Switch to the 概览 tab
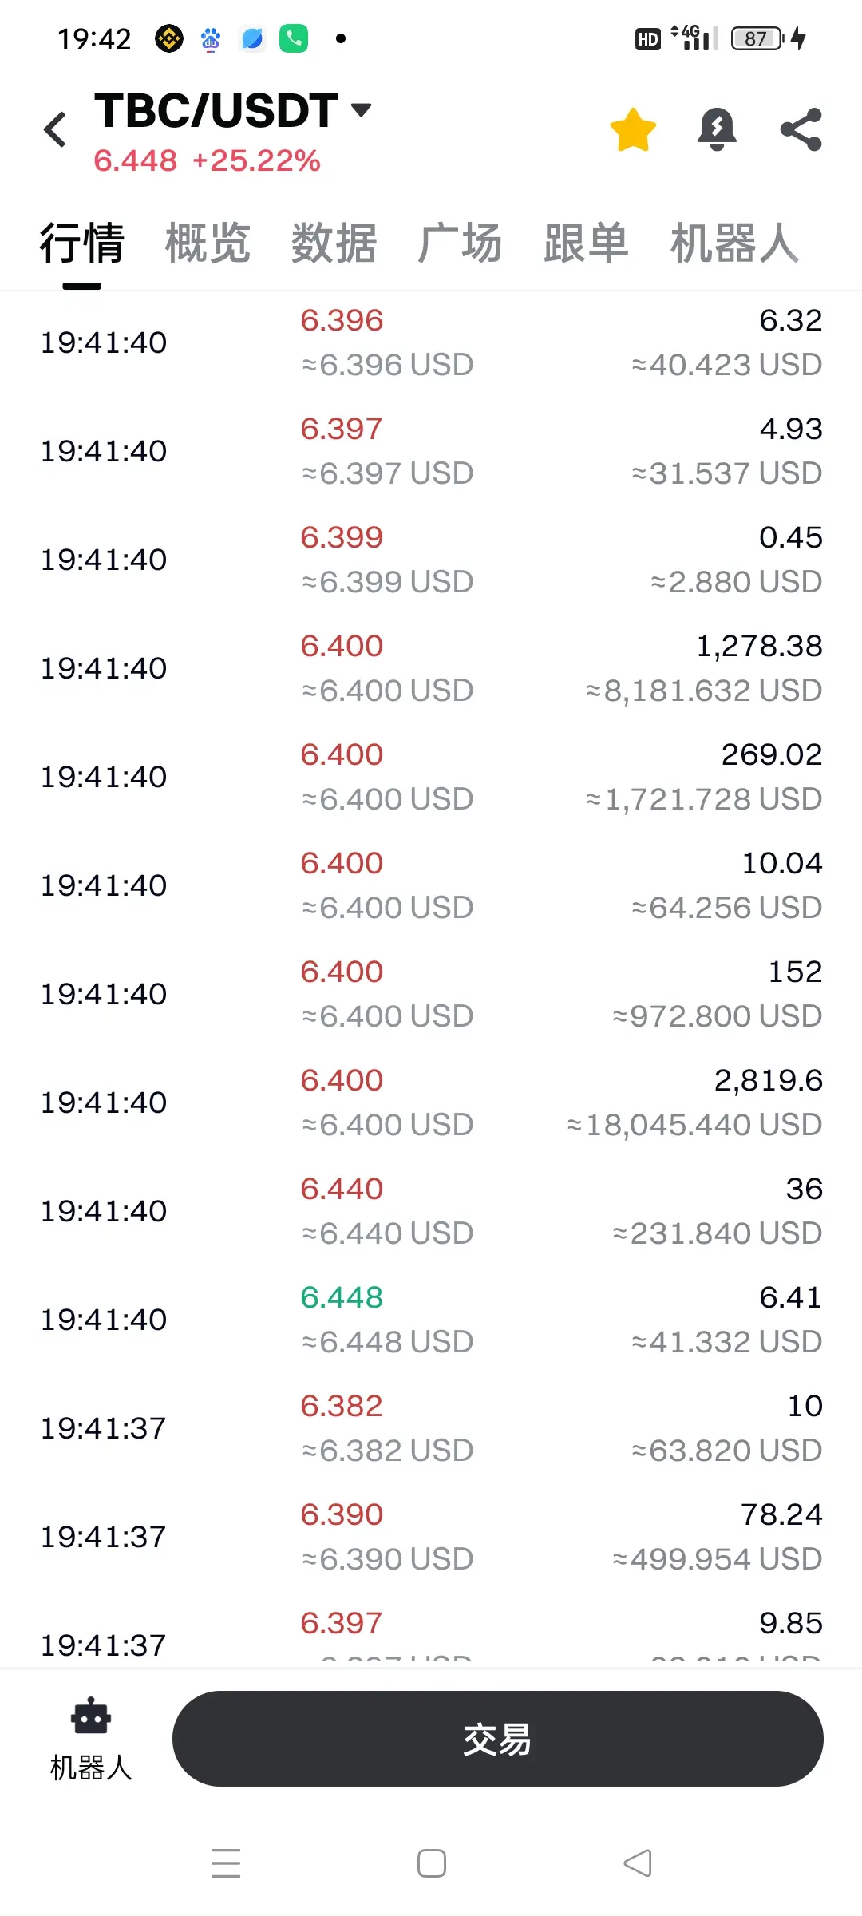The image size is (862, 1916). [208, 243]
